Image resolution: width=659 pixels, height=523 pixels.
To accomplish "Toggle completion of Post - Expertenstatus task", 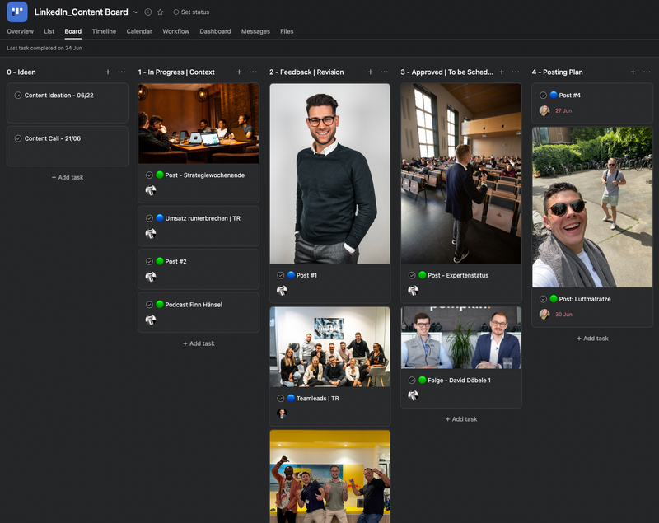I will [x=412, y=275].
